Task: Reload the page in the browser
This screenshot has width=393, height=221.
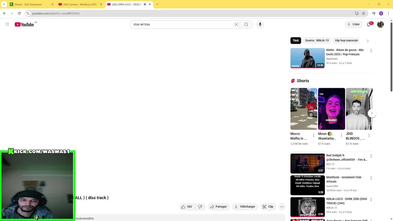Action: (19, 13)
